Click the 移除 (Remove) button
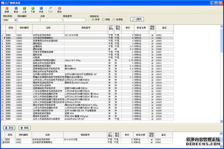 tap(24, 128)
